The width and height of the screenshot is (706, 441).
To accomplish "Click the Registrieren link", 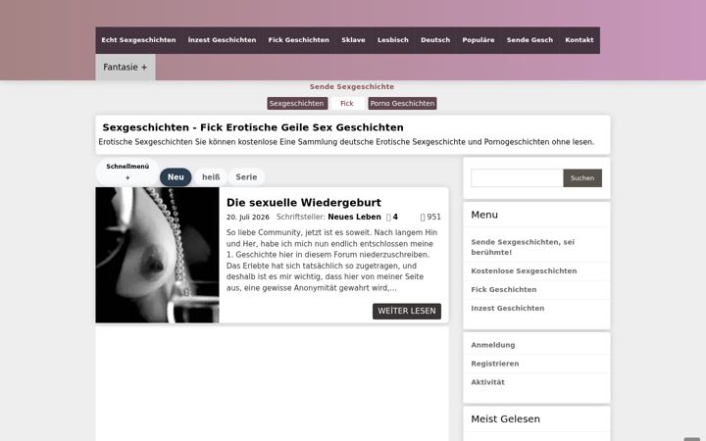I will (x=495, y=364).
